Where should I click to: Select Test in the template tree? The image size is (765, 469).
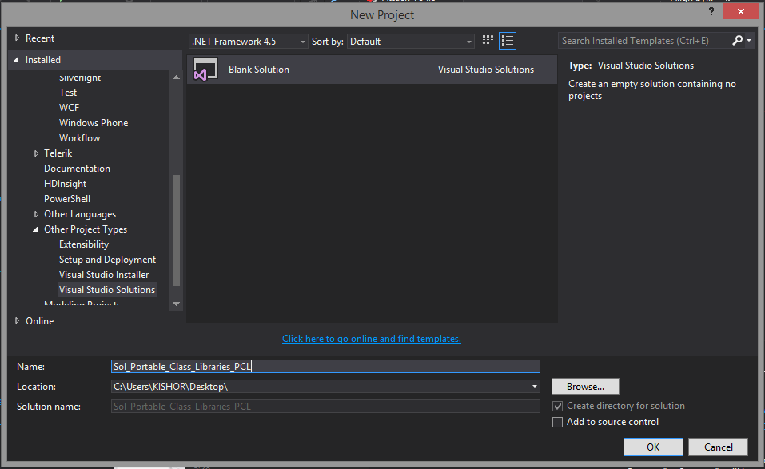(x=68, y=93)
